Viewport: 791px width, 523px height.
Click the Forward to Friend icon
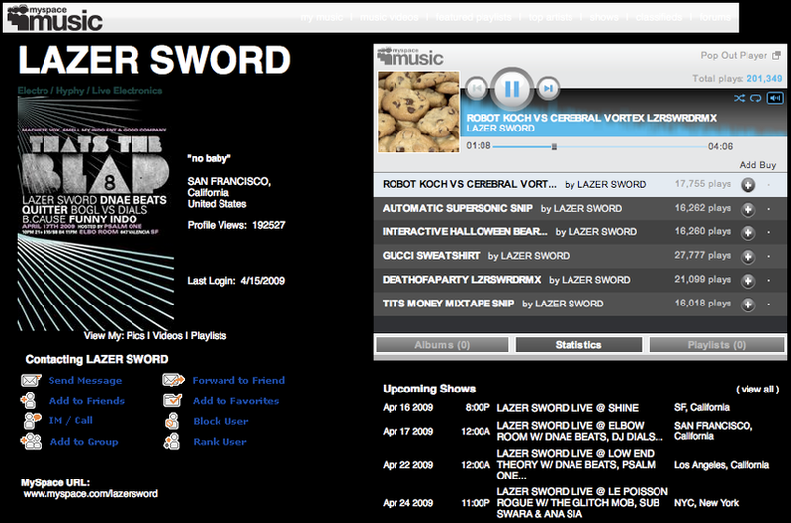(x=173, y=380)
